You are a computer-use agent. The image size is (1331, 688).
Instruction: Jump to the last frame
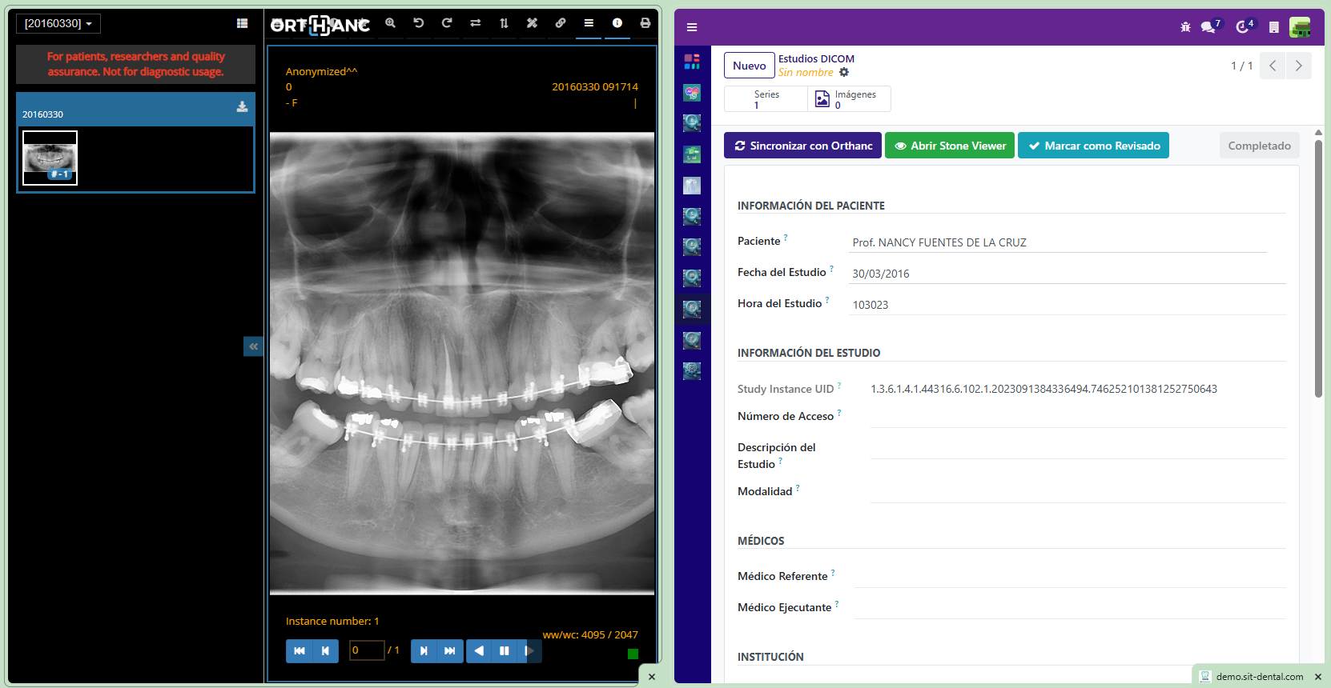tap(450, 651)
